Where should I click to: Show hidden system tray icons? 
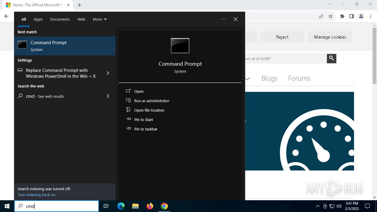coord(318,206)
